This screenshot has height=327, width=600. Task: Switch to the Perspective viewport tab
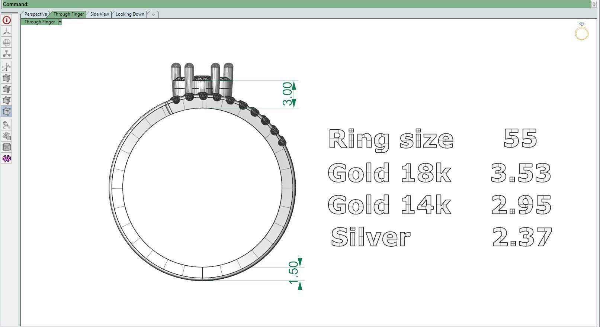click(x=36, y=14)
